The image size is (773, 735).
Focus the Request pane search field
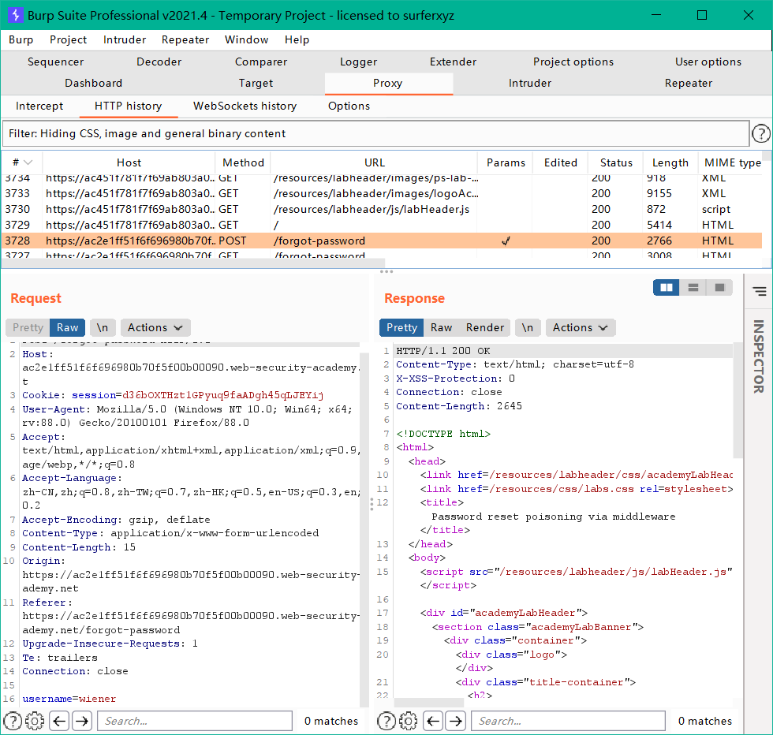pos(195,721)
